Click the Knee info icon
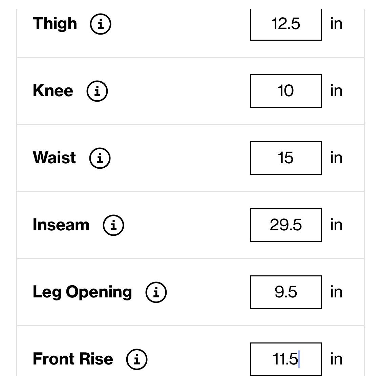Screen dimensions: 381x376 (x=97, y=91)
